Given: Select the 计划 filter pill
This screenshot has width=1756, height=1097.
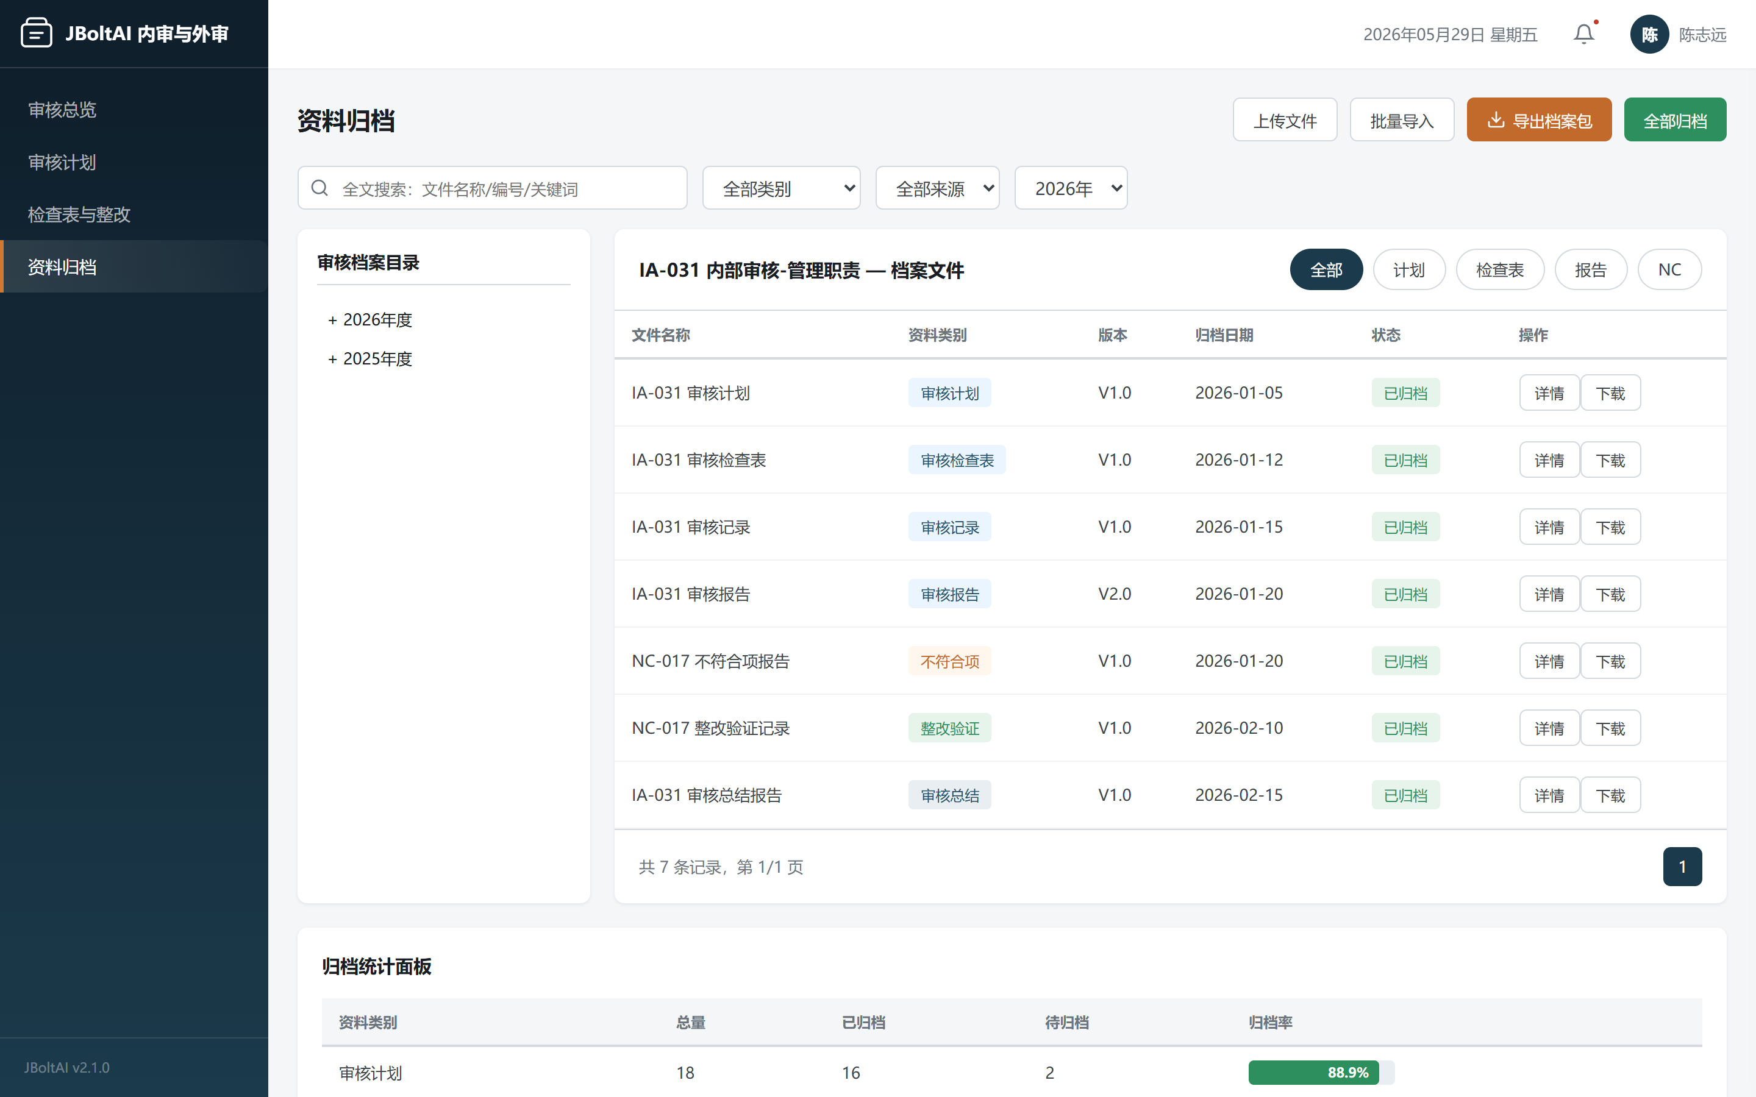Looking at the screenshot, I should pyautogui.click(x=1409, y=270).
